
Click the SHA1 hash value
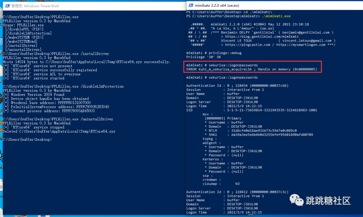click(x=272, y=135)
